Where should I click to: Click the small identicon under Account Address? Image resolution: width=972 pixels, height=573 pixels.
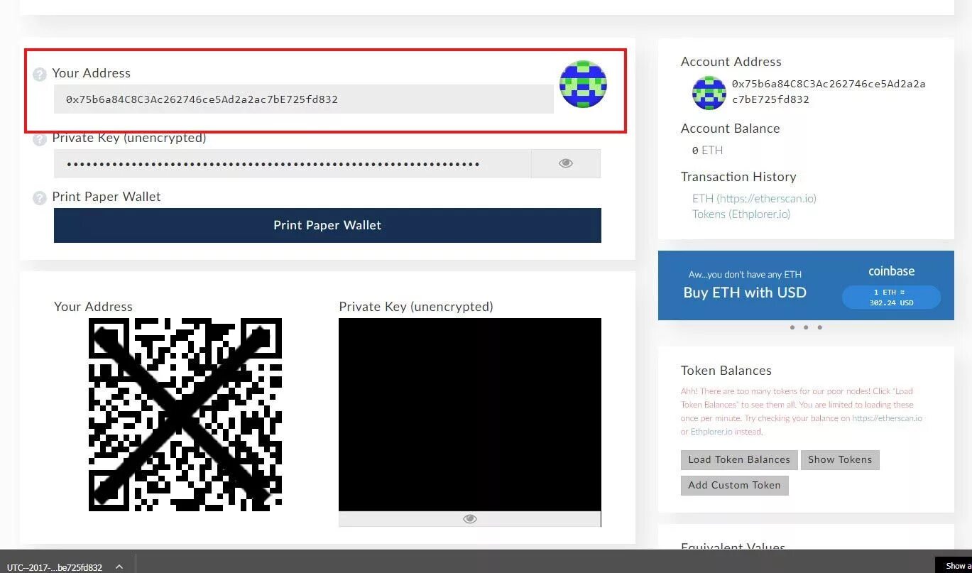coord(709,92)
